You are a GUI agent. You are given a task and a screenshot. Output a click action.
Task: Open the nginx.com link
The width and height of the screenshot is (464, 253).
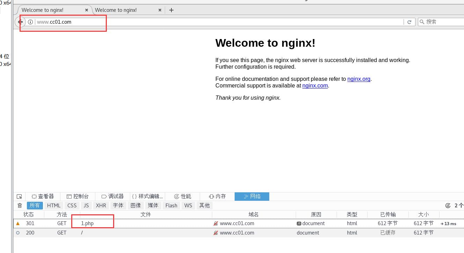click(315, 86)
